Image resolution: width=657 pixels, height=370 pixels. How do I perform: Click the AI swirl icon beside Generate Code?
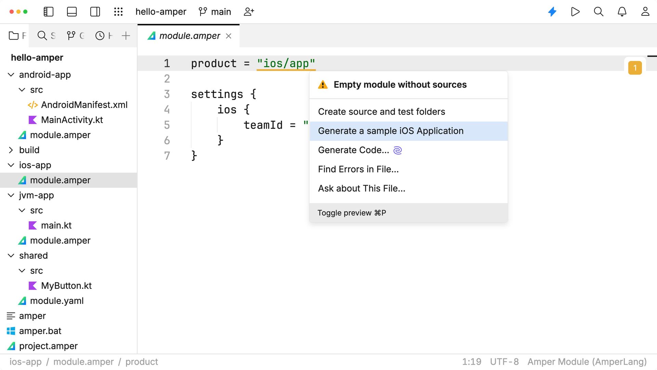(398, 150)
